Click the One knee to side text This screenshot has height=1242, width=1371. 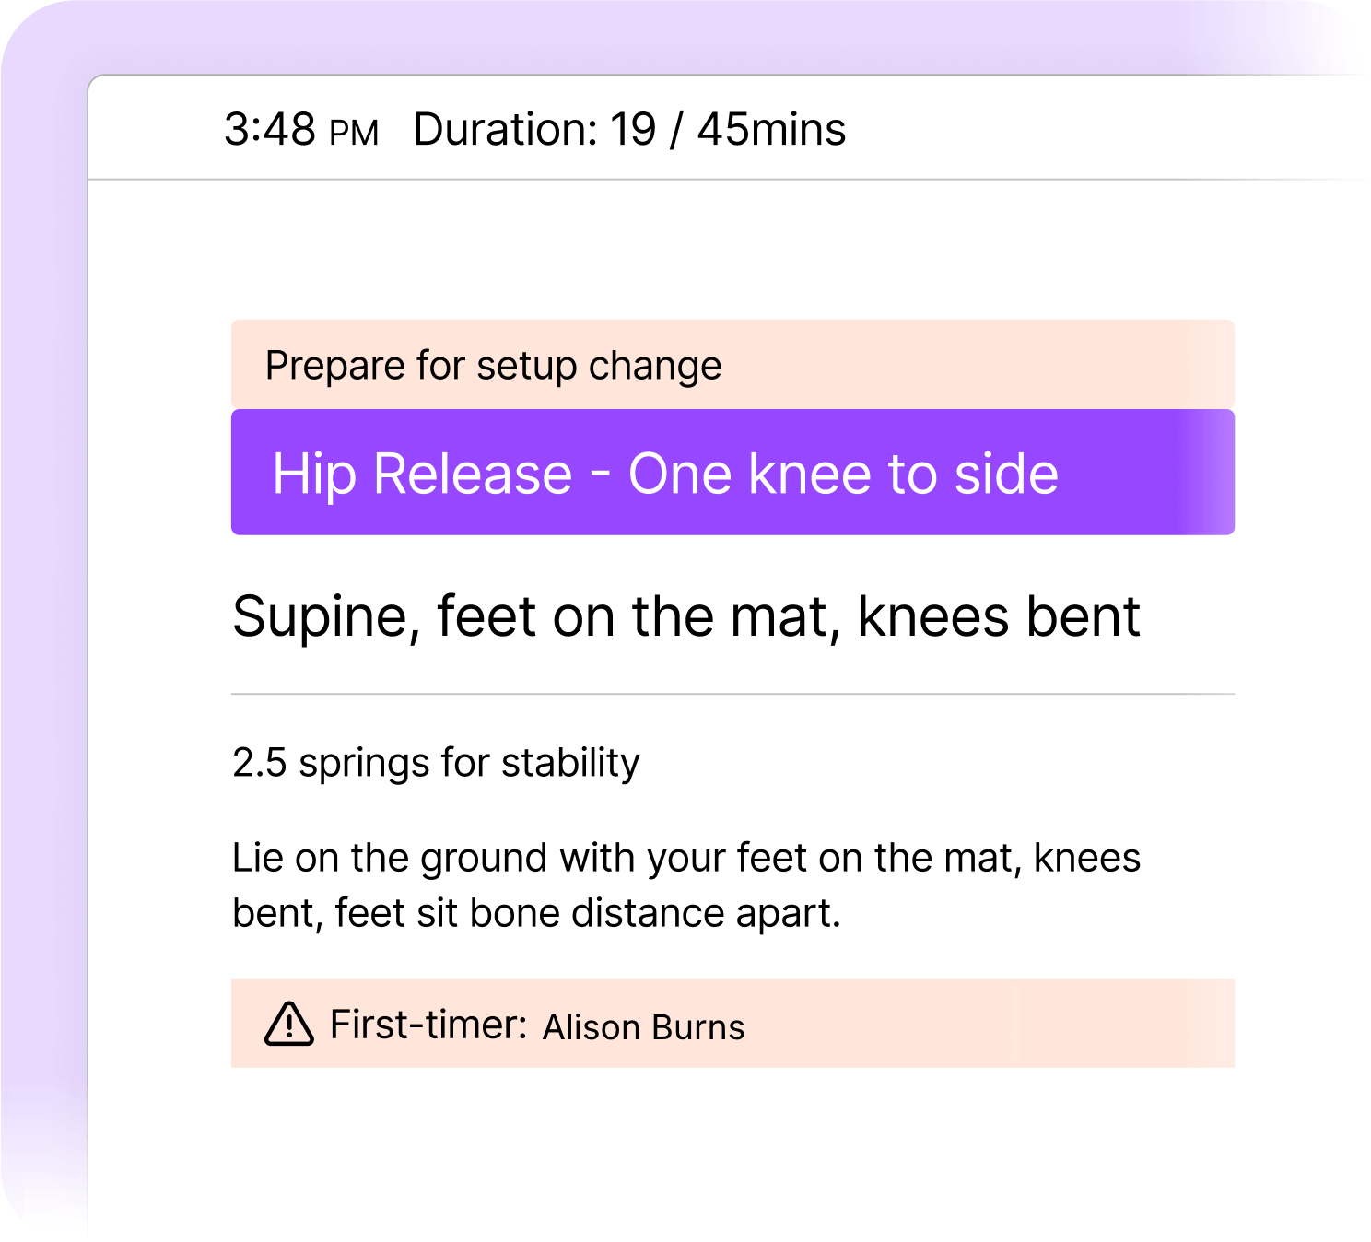coord(843,474)
